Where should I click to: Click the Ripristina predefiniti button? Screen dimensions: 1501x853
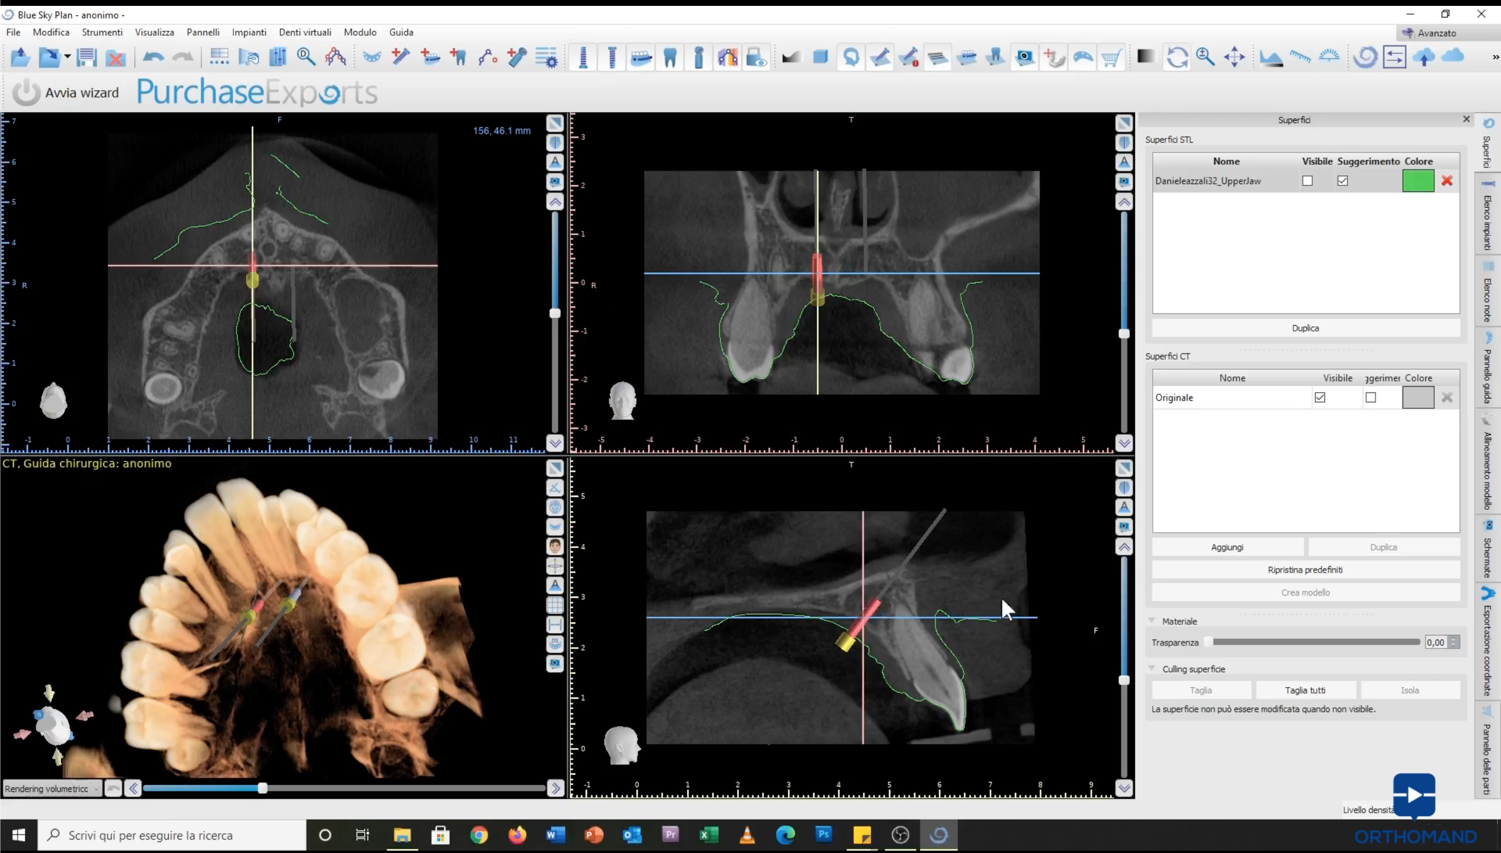(x=1305, y=570)
